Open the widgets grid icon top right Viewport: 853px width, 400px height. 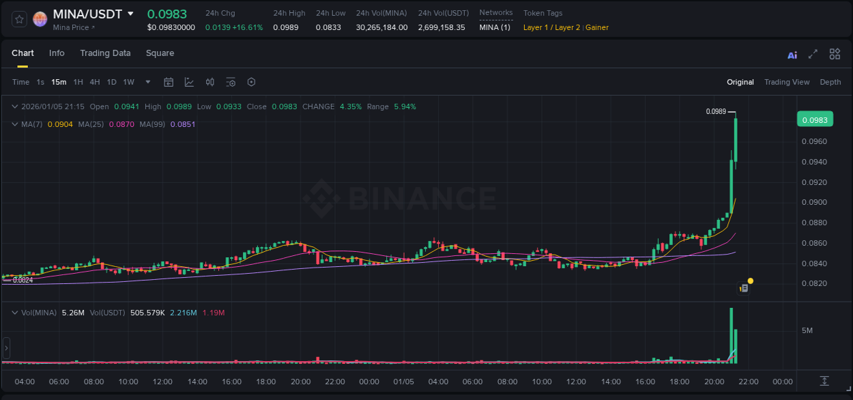[x=835, y=53]
